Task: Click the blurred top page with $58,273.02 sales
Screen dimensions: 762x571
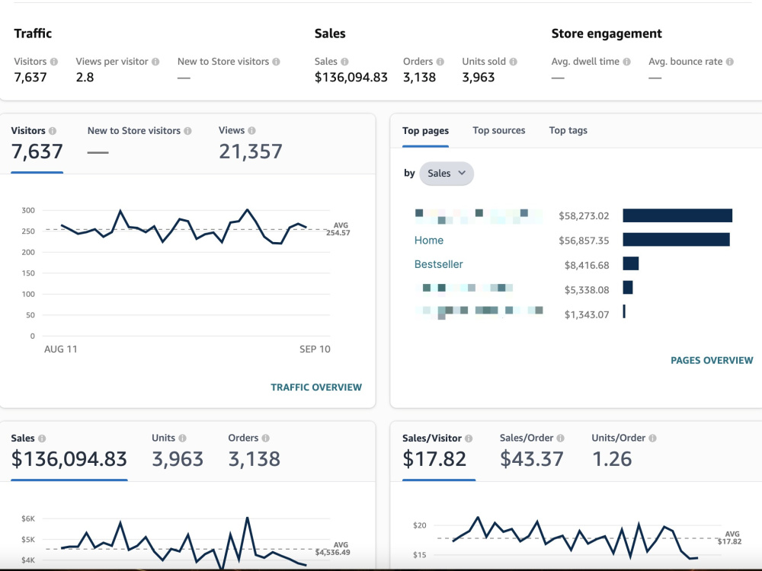Action: pos(479,216)
